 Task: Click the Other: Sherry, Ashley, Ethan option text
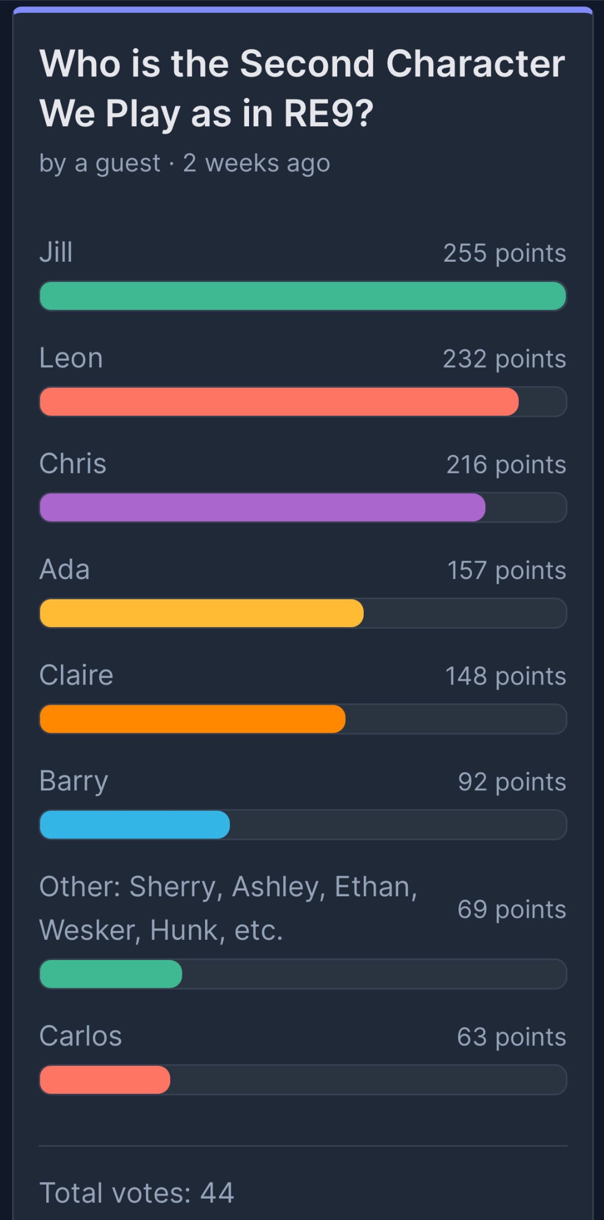(229, 908)
